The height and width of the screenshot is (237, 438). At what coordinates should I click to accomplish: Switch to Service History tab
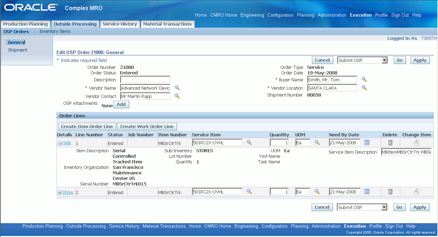point(120,24)
